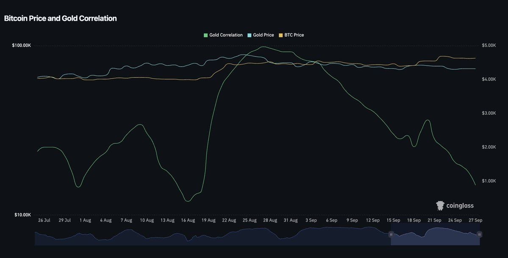
Task: Click the "6 Sep" date label
Action: tap(332, 220)
